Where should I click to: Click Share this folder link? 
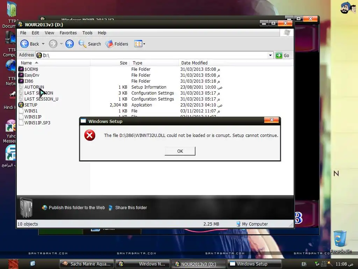(128, 207)
